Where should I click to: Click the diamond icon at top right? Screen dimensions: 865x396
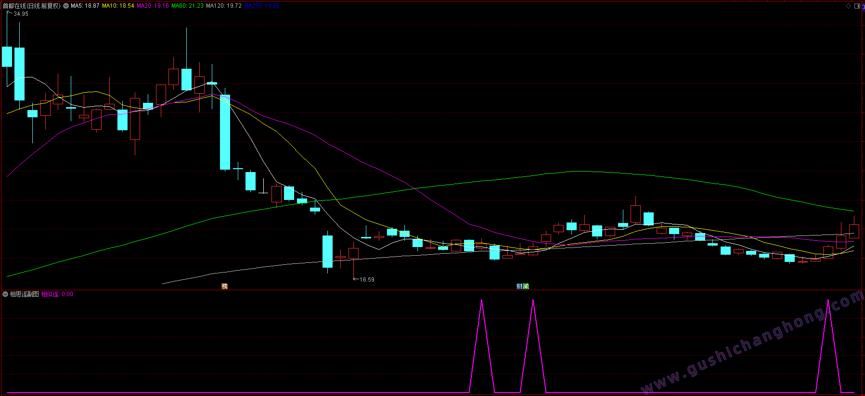(x=848, y=6)
